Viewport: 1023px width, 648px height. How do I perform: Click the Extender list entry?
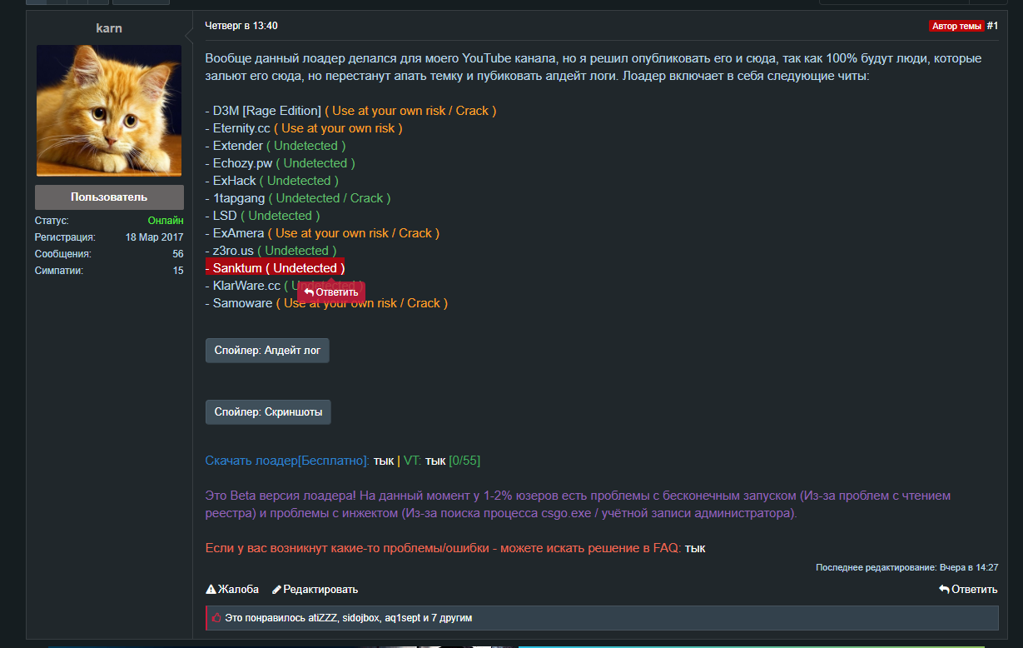pos(276,146)
